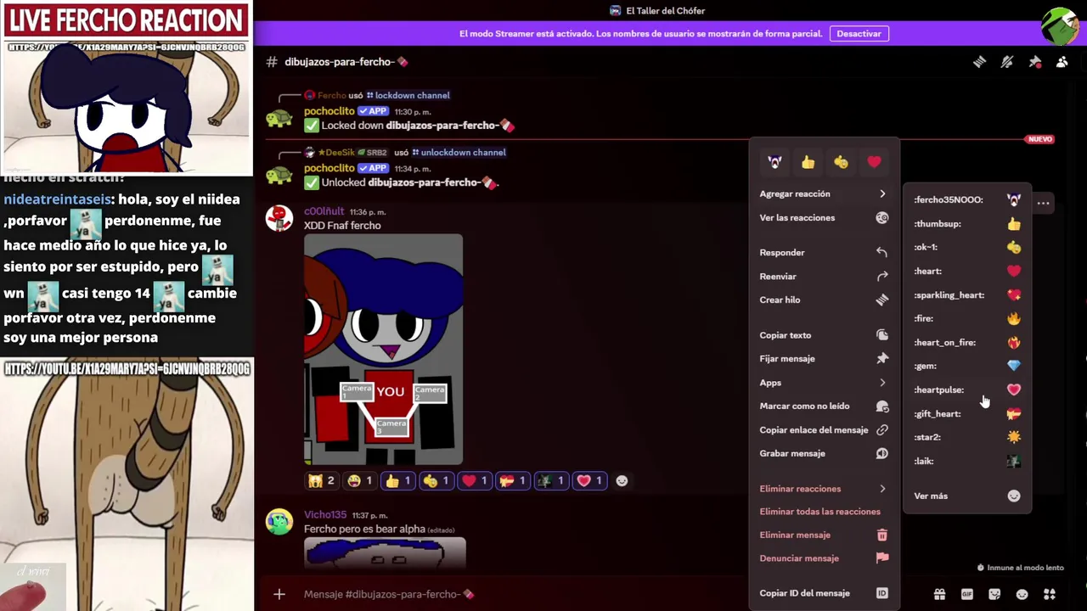
Task: Open the Fnaf fercho drawing image
Action: [383, 350]
